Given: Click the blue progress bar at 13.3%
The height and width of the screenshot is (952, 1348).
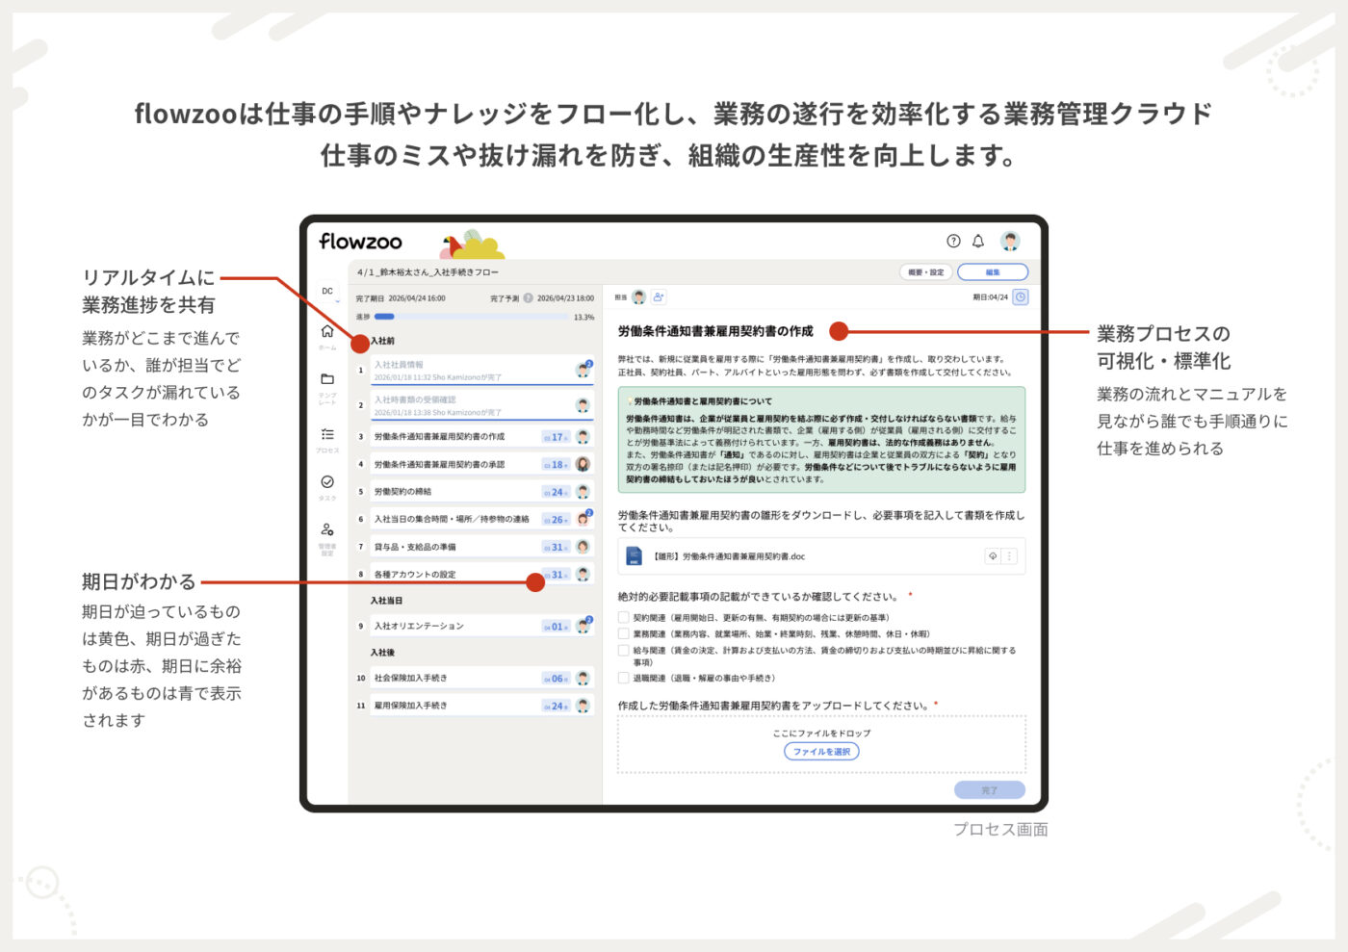Looking at the screenshot, I should [x=384, y=317].
